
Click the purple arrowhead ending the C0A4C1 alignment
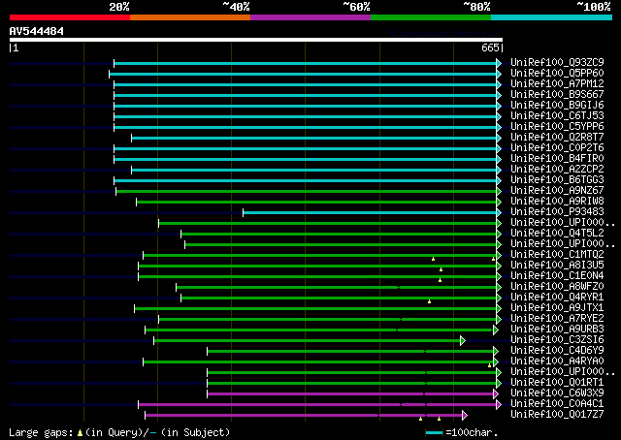(x=499, y=405)
